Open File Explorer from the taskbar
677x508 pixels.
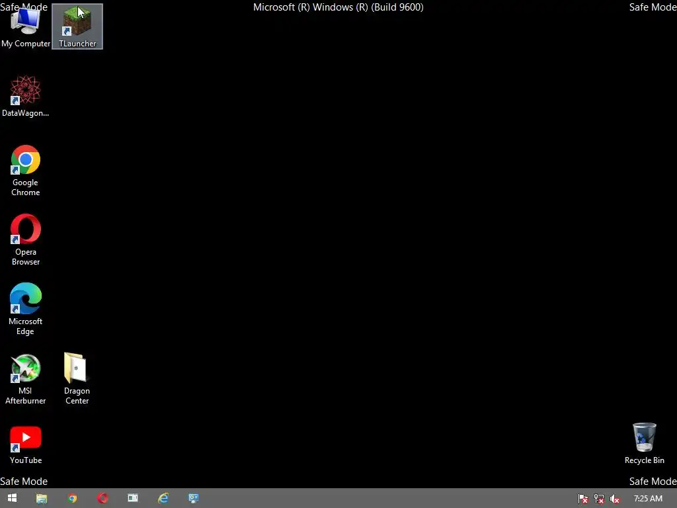(x=42, y=499)
